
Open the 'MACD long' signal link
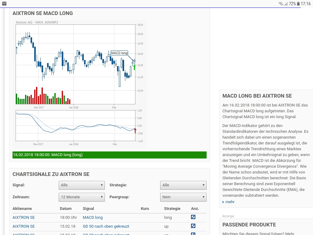(93, 218)
